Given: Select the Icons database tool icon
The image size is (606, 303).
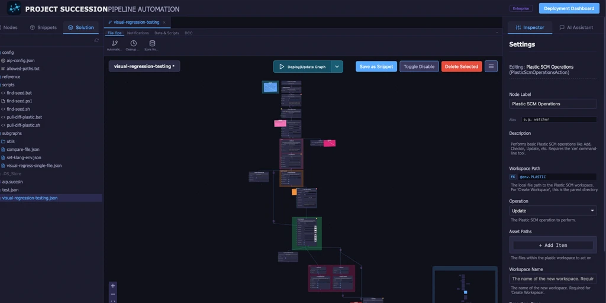Looking at the screenshot, I should pyautogui.click(x=152, y=46).
